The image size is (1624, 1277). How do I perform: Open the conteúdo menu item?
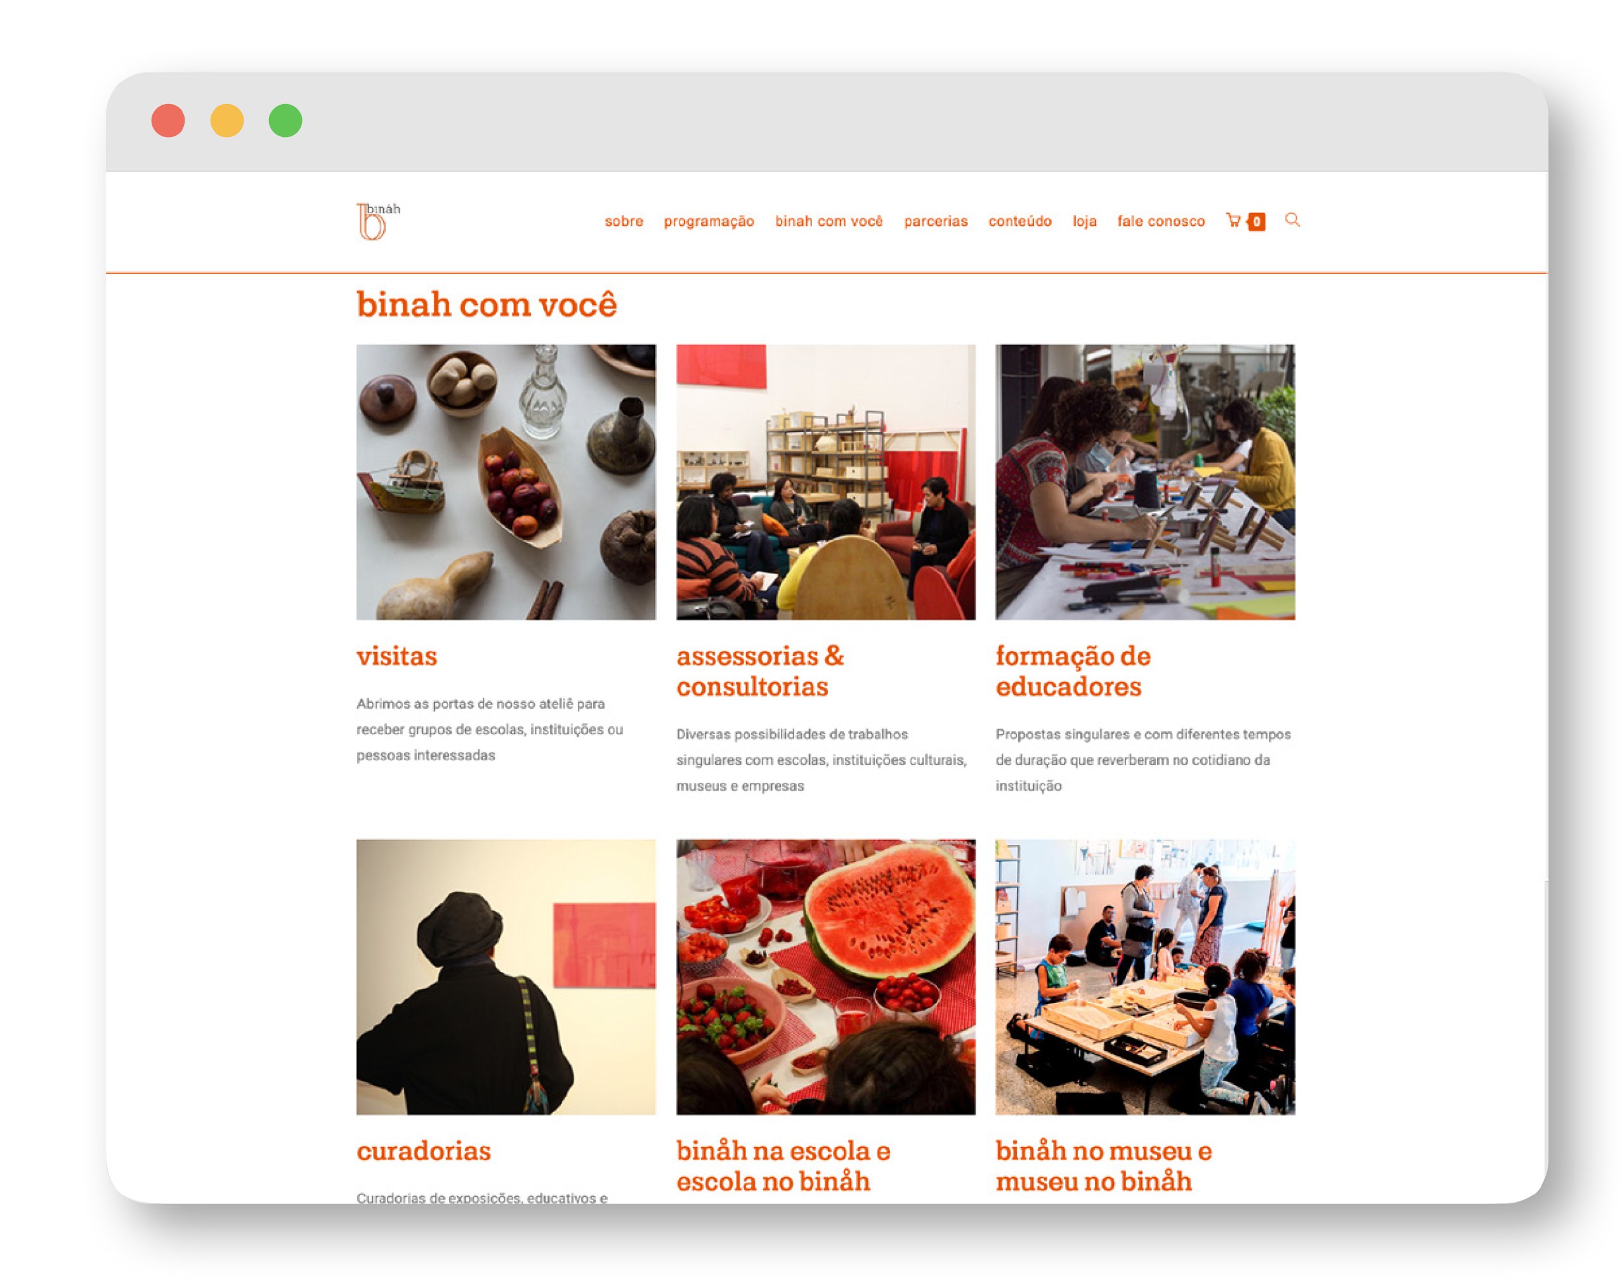(x=1020, y=221)
